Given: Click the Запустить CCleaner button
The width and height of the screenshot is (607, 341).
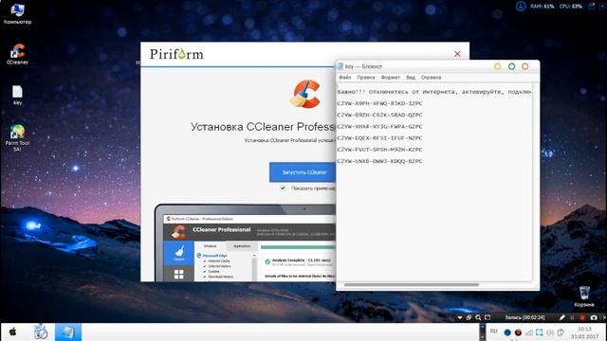Looking at the screenshot, I should (x=303, y=172).
